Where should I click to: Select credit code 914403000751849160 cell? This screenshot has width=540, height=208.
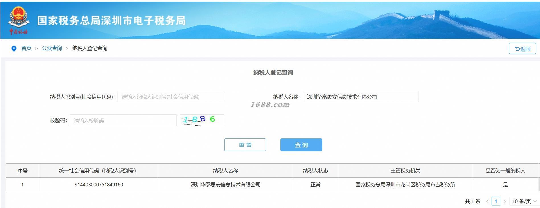[99, 184]
